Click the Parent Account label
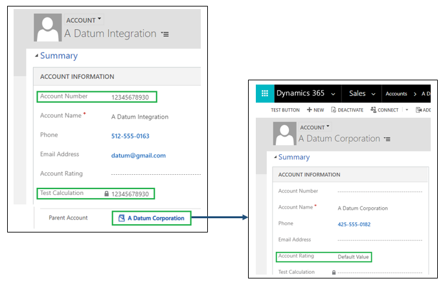 (x=68, y=218)
